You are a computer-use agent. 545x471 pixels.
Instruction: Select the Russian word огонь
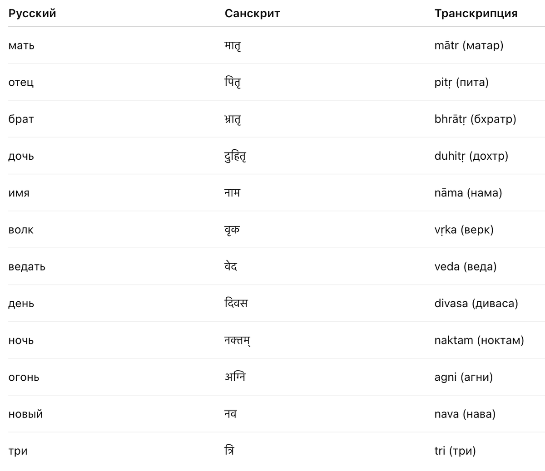(x=24, y=378)
